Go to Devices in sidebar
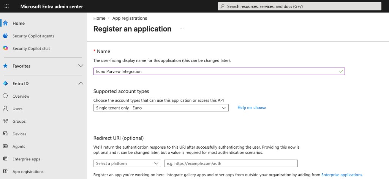 tap(19, 134)
